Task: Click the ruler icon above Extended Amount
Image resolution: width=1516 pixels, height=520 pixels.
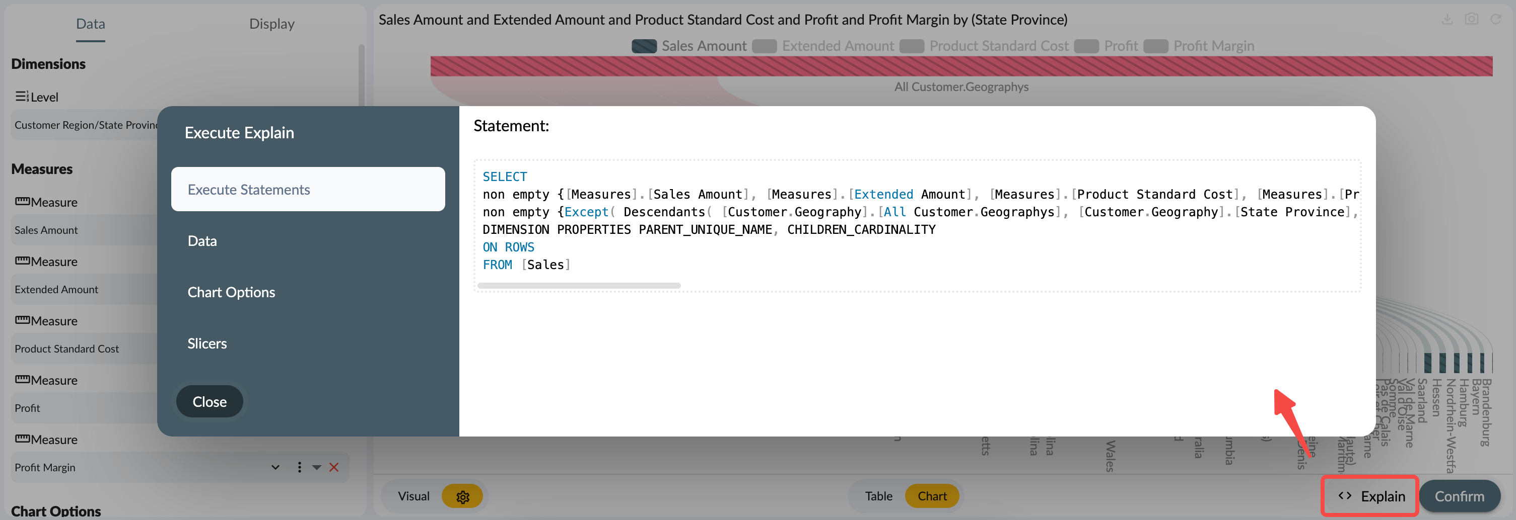Action: [22, 261]
